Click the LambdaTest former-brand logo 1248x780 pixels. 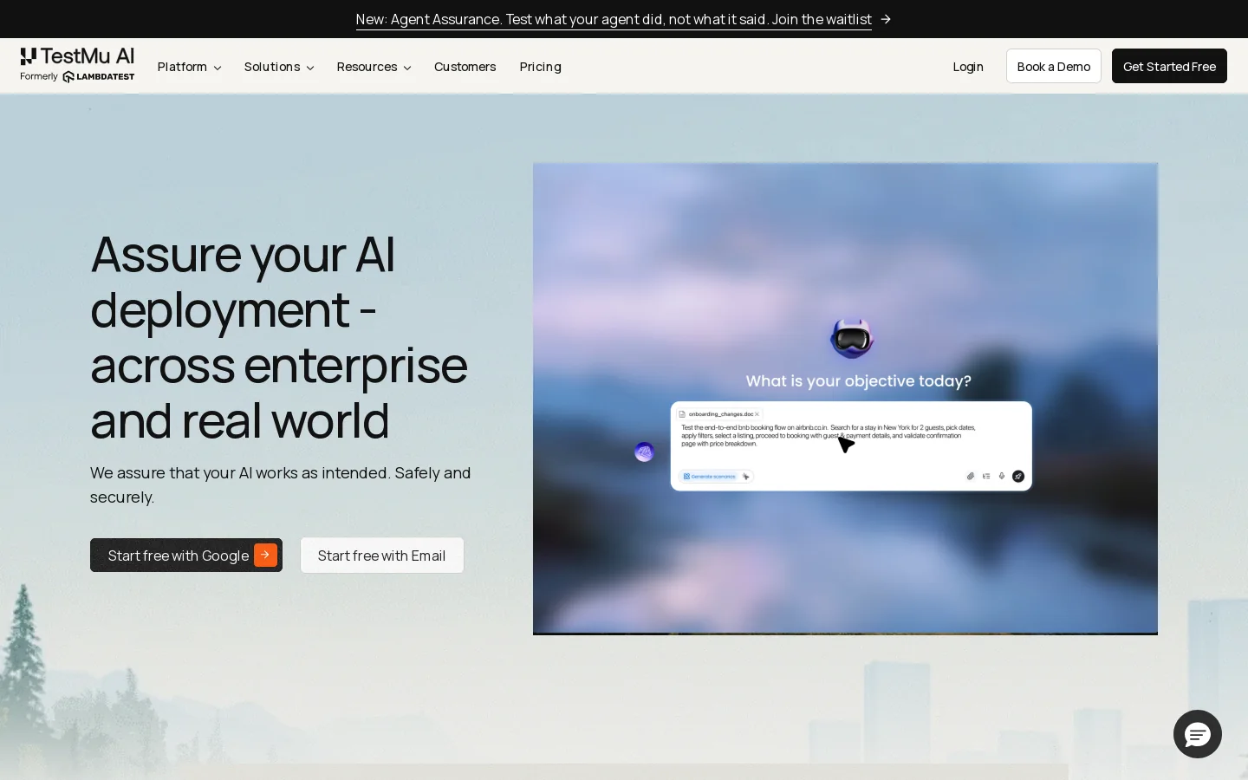(x=99, y=77)
